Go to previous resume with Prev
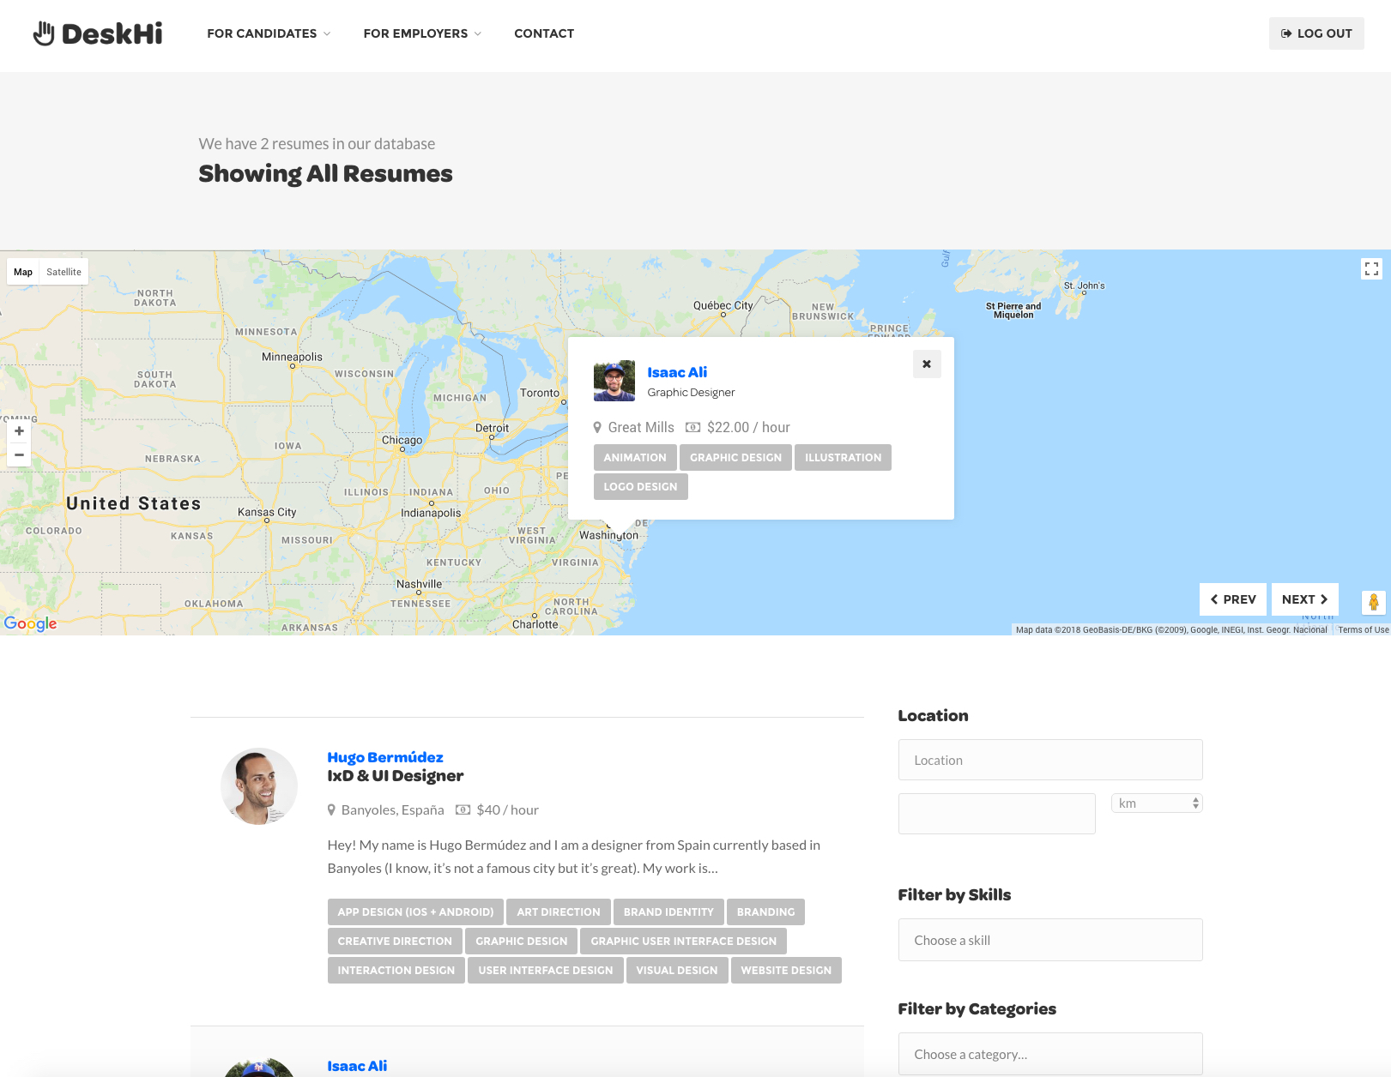Image resolution: width=1391 pixels, height=1077 pixels. pyautogui.click(x=1233, y=599)
